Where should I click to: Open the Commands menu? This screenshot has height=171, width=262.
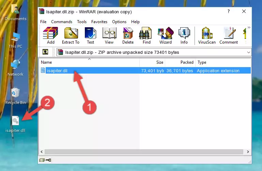coord(62,22)
